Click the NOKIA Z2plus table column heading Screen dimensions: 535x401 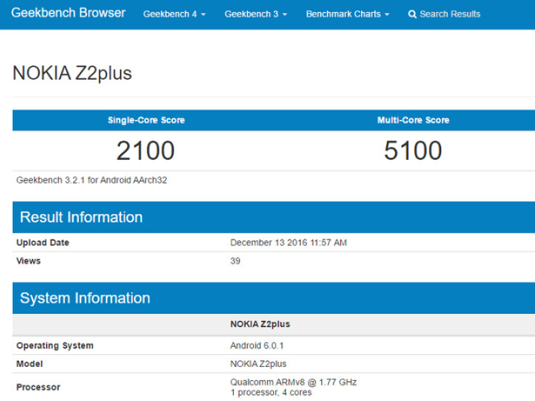pos(260,324)
